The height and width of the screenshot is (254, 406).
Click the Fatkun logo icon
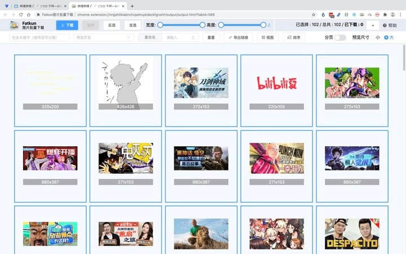click(x=13, y=25)
